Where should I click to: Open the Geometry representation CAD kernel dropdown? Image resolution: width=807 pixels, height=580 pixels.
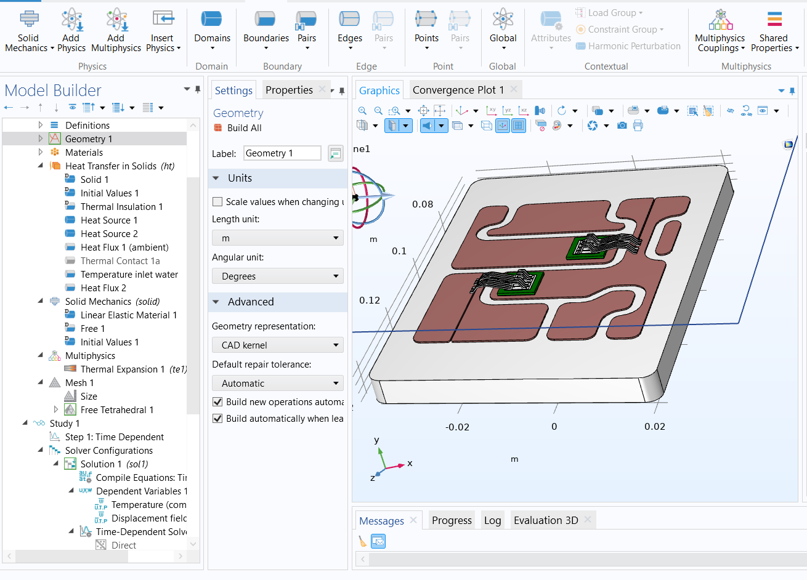pyautogui.click(x=277, y=345)
